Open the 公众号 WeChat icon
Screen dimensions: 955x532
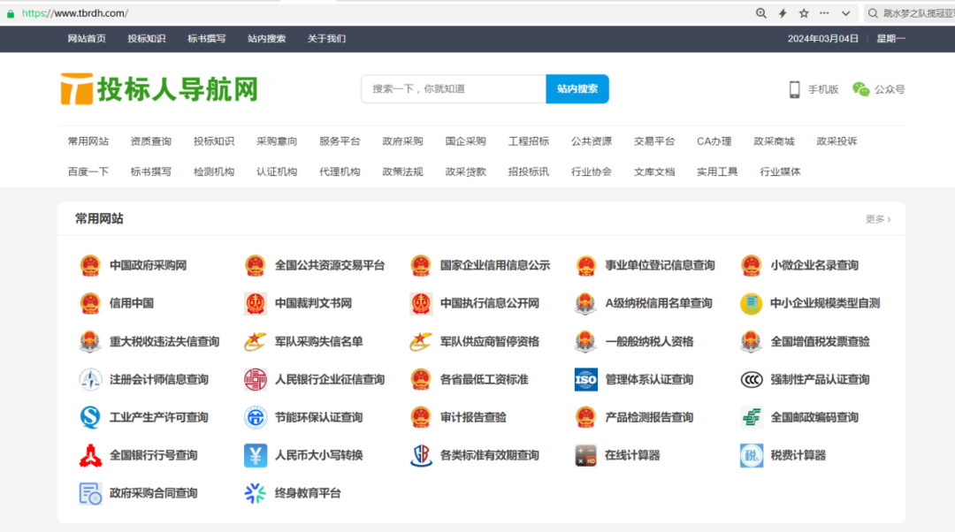coord(860,89)
